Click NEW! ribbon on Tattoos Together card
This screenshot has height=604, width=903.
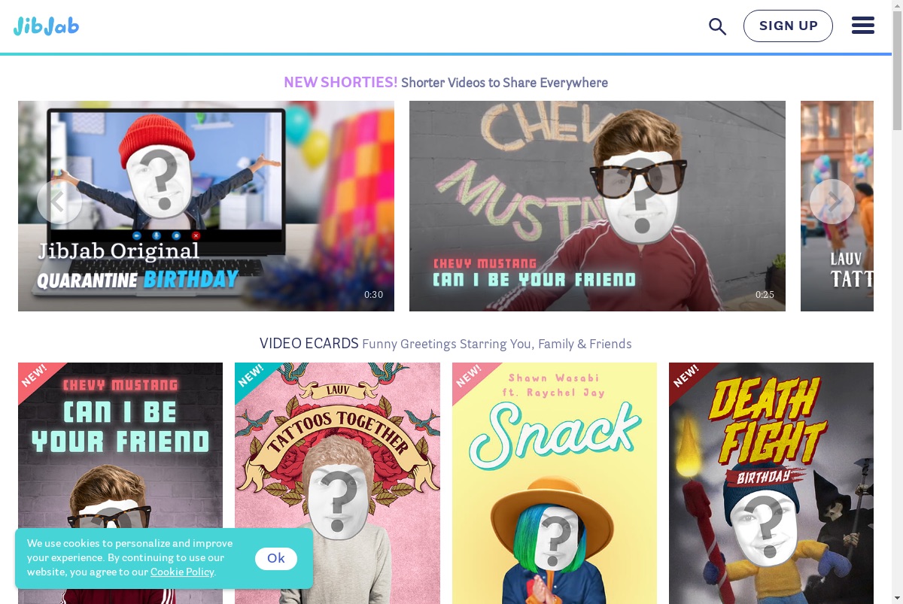coord(253,378)
